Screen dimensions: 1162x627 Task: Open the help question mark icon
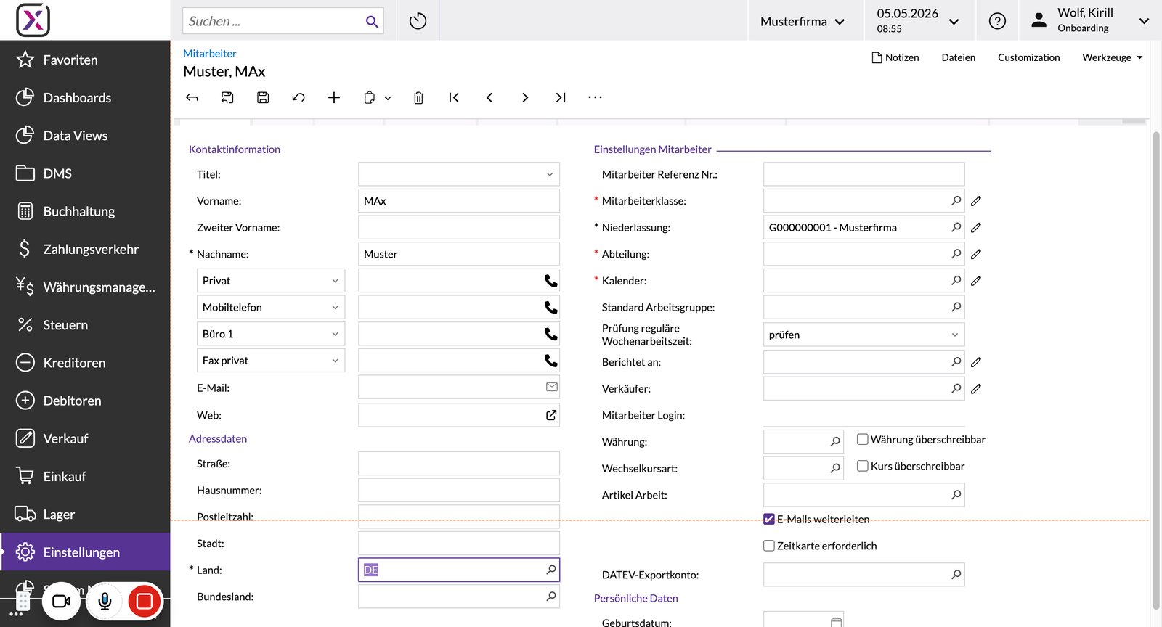[x=997, y=21]
